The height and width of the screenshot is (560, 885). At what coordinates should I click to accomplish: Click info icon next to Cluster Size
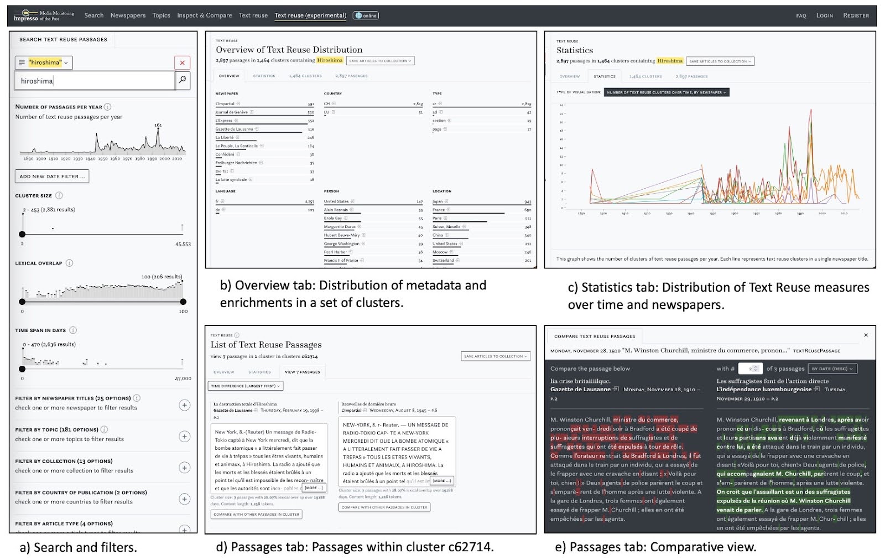(x=59, y=195)
